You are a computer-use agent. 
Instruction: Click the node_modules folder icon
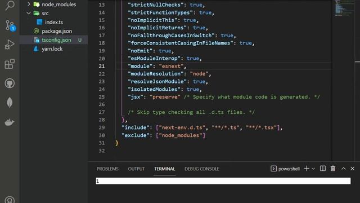tap(36, 4)
